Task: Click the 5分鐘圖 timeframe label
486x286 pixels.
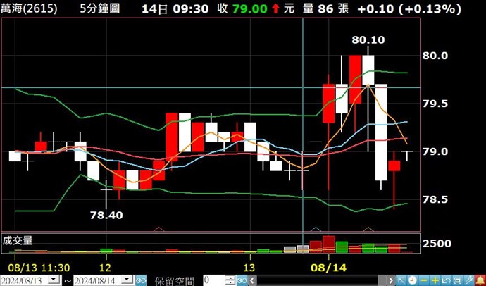Action: click(x=101, y=8)
